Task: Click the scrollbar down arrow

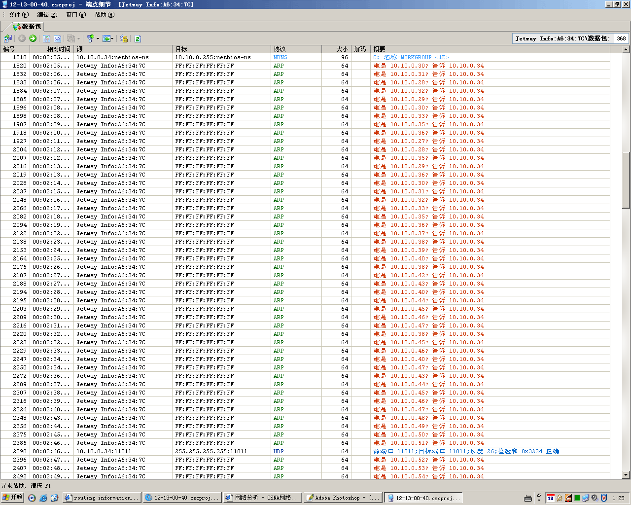Action: pyautogui.click(x=626, y=475)
